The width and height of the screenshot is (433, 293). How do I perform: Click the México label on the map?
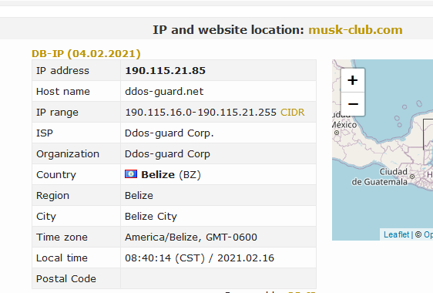point(344,125)
